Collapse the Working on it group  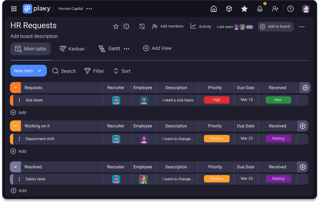click(15, 126)
